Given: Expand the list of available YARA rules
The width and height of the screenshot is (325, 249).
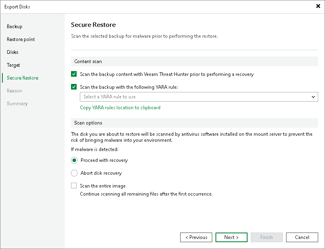Looking at the screenshot, I should point(313,97).
